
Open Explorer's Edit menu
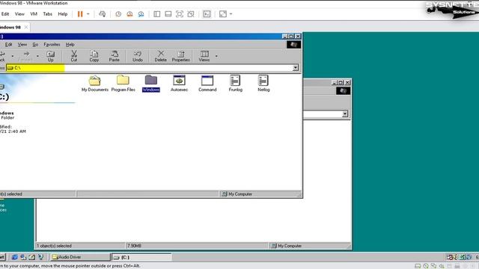(8, 45)
